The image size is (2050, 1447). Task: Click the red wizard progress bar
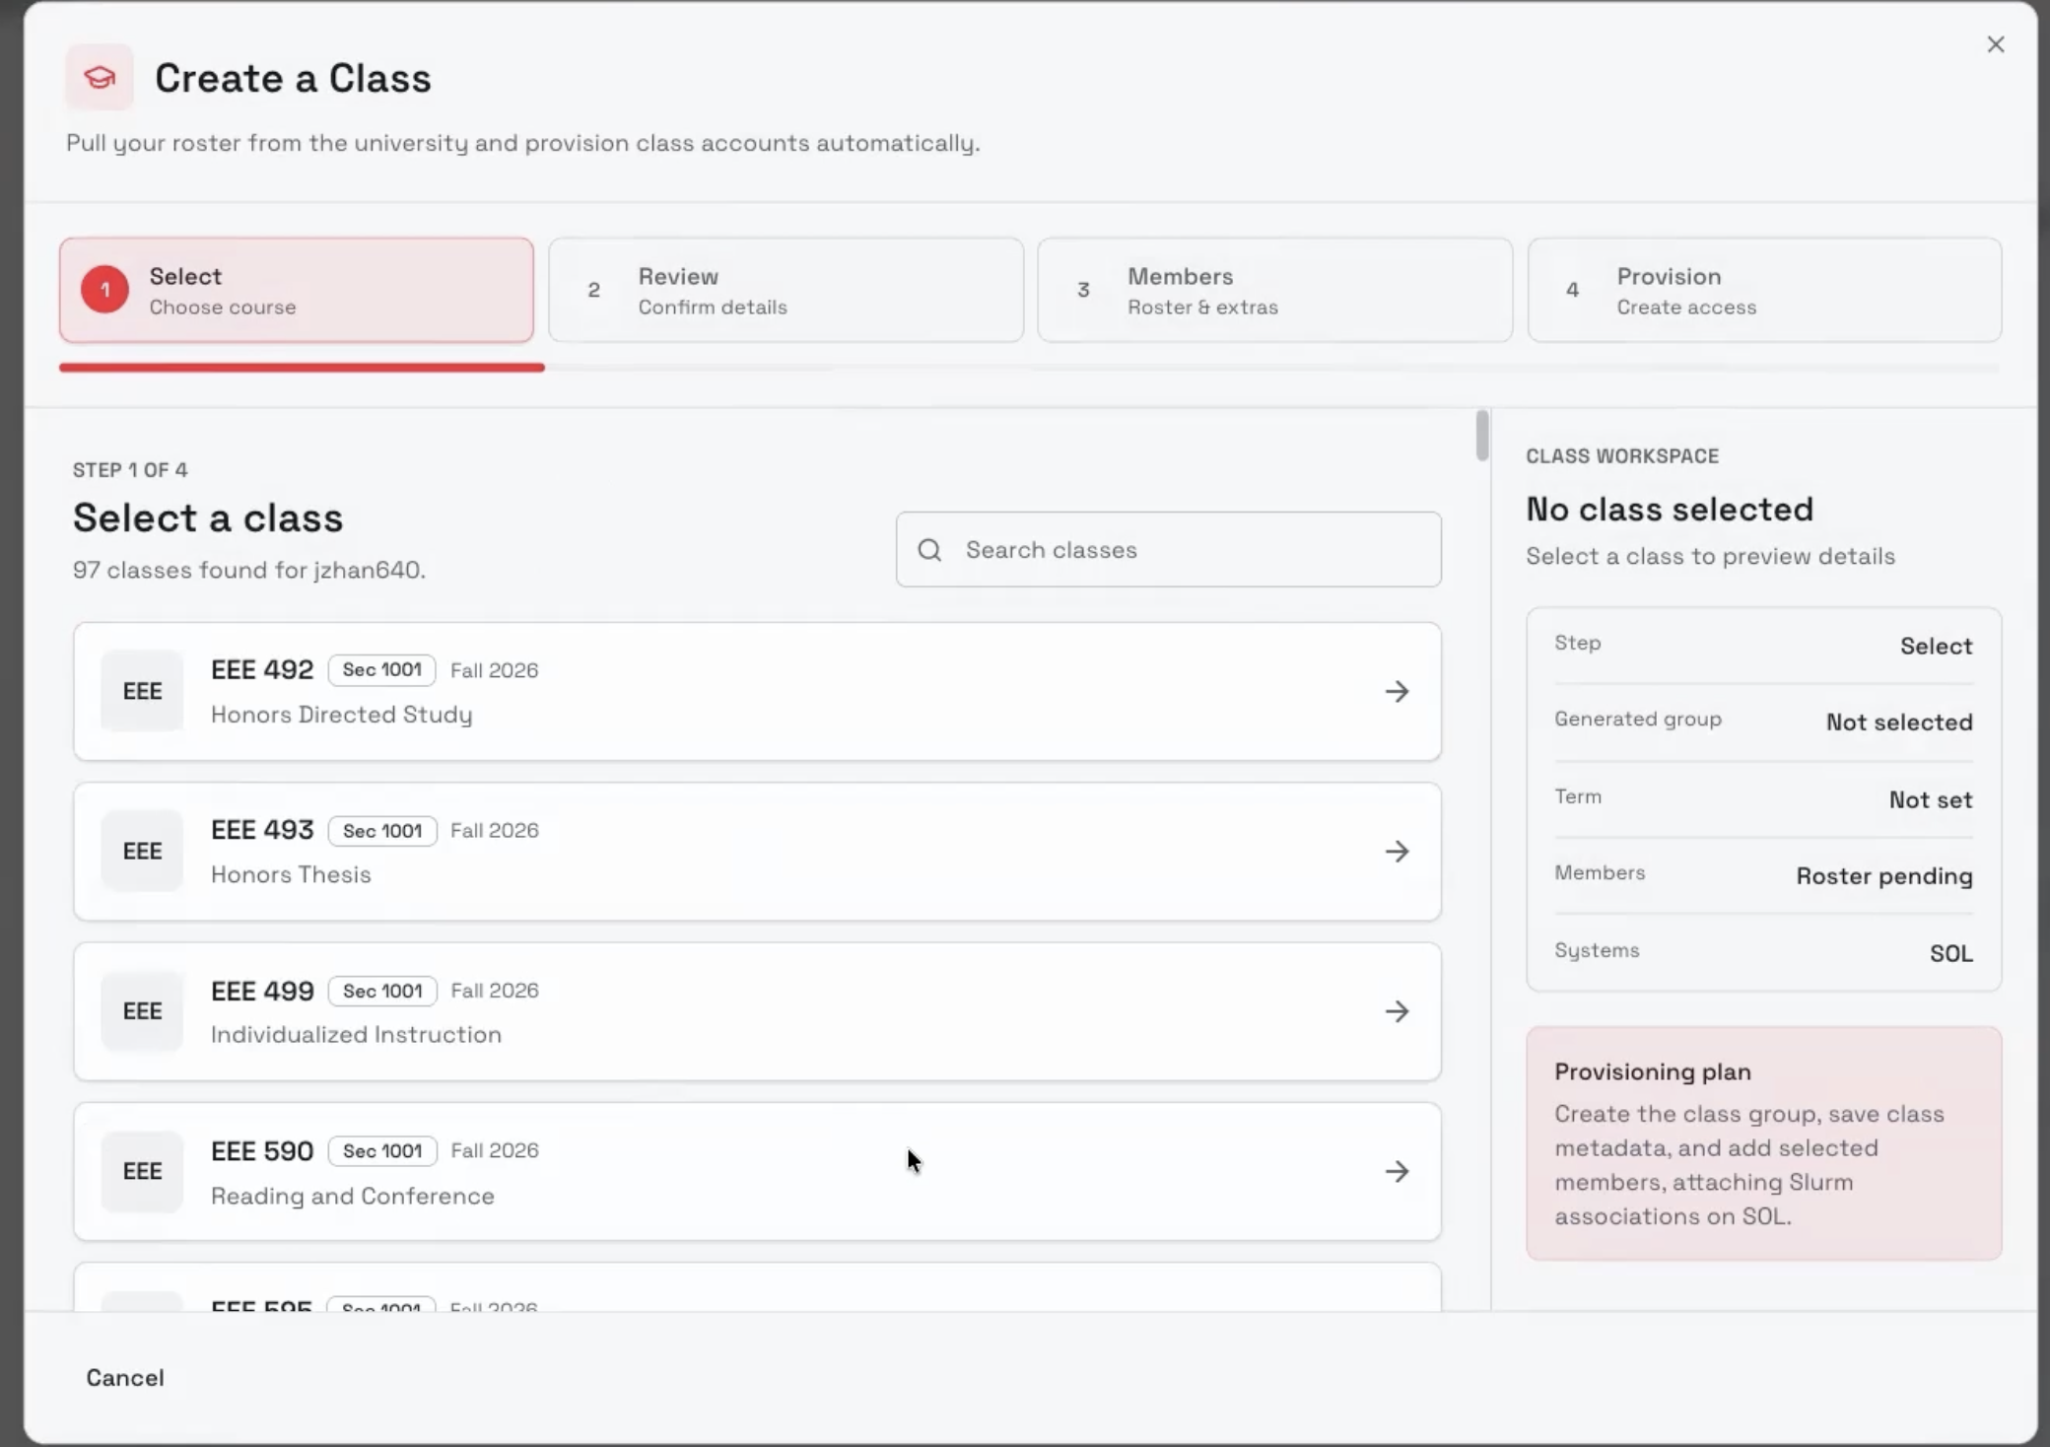click(302, 368)
